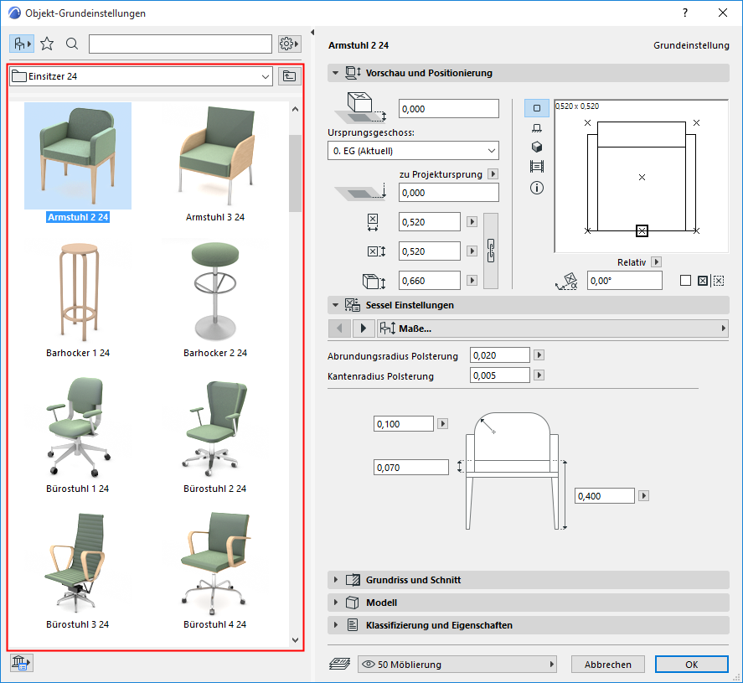Open the Ursprungsgeschoss dropdown
The image size is (743, 683).
click(413, 151)
